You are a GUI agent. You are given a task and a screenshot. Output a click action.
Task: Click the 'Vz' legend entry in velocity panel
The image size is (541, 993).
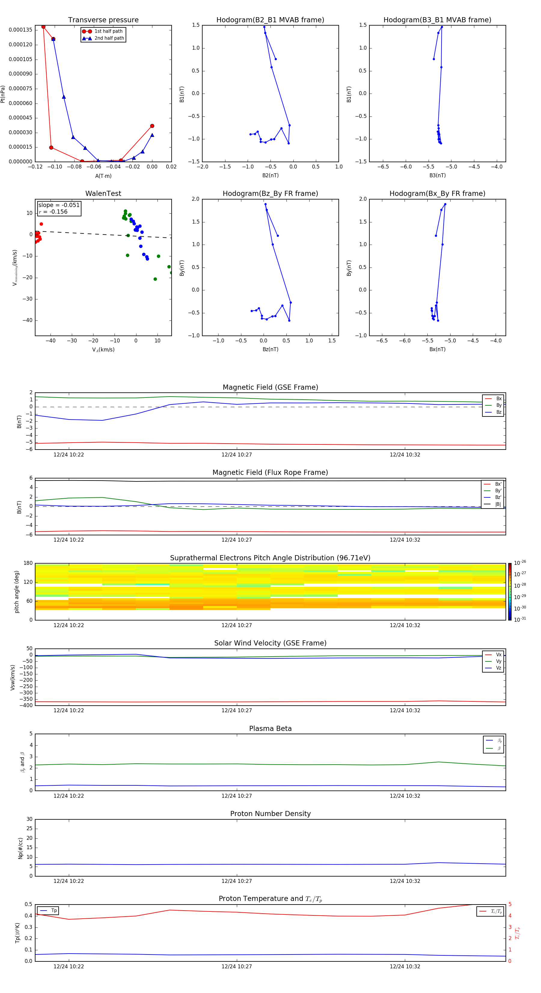(x=493, y=668)
